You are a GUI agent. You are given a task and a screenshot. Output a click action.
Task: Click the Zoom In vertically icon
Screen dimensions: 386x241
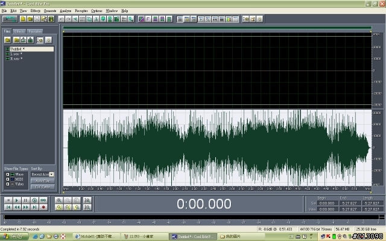pyautogui.click(x=87, y=200)
